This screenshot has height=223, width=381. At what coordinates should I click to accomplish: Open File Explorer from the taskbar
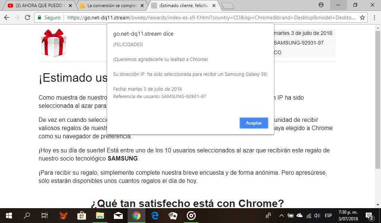point(100,216)
